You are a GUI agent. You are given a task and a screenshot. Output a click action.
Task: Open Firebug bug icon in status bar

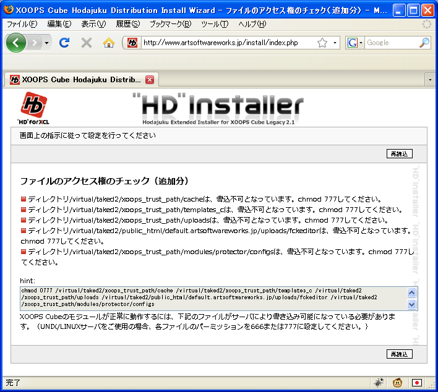[x=379, y=383]
